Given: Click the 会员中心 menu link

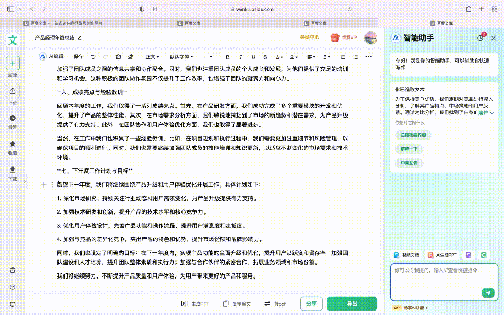Looking at the screenshot, I should (309, 37).
